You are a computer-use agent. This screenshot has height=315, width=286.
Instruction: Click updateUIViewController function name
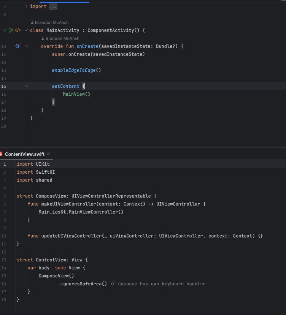point(71,236)
